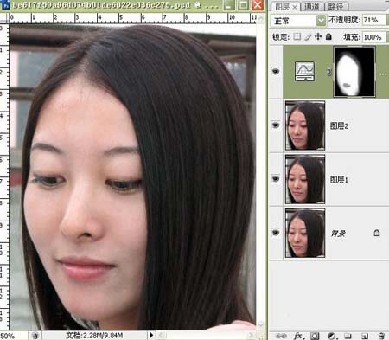Hide layer 图层1
Image resolution: width=389 pixels, height=340 pixels.
[276, 179]
